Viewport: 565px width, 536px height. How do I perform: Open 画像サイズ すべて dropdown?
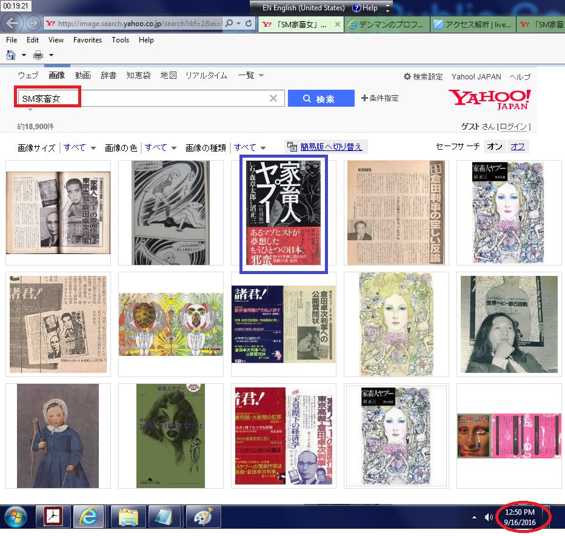[x=79, y=147]
